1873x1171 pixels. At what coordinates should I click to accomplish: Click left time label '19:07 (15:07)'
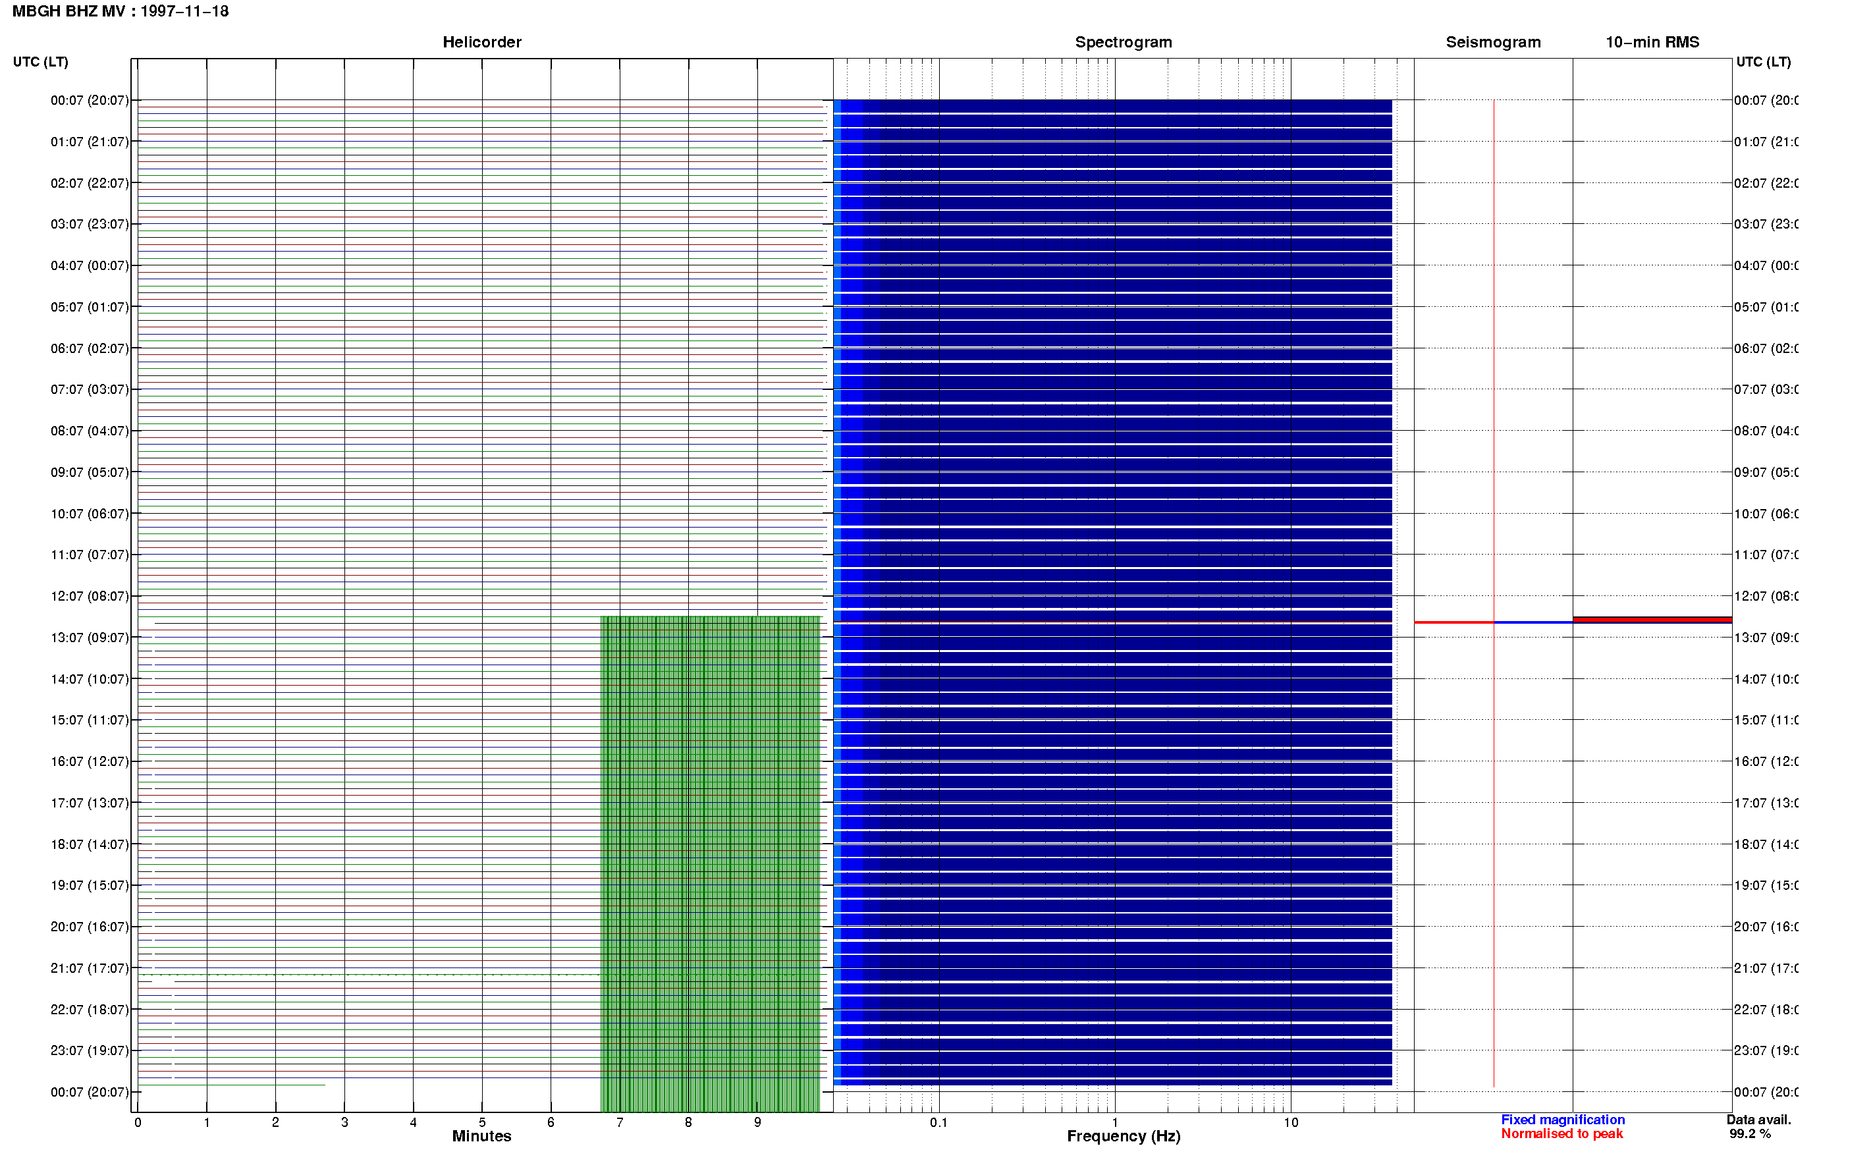(x=90, y=885)
